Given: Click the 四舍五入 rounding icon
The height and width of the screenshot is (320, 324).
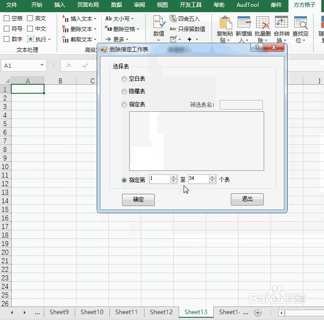Looking at the screenshot, I should [x=173, y=18].
